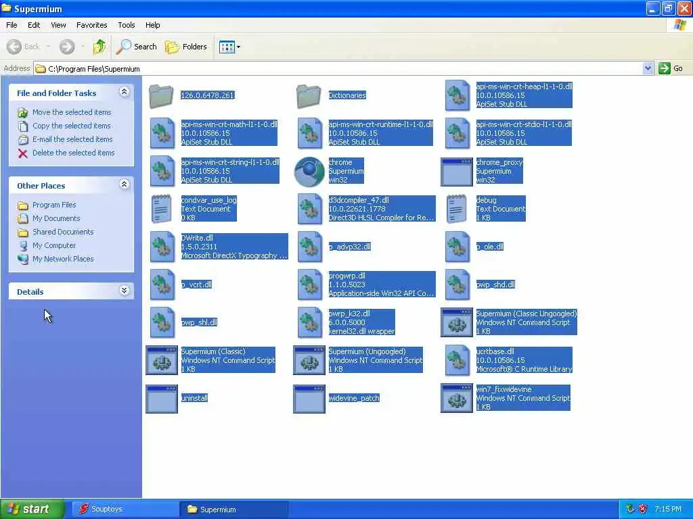Select api-ms-win-crt-math-l1-1-0.dll icon

click(x=162, y=133)
